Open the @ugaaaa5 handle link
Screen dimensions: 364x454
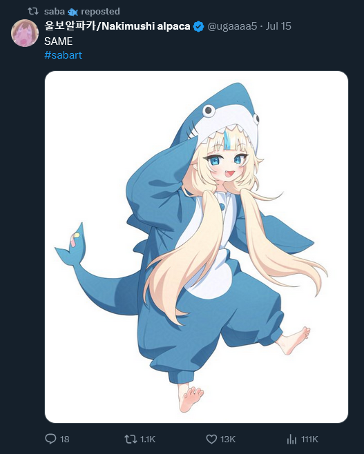[x=232, y=26]
